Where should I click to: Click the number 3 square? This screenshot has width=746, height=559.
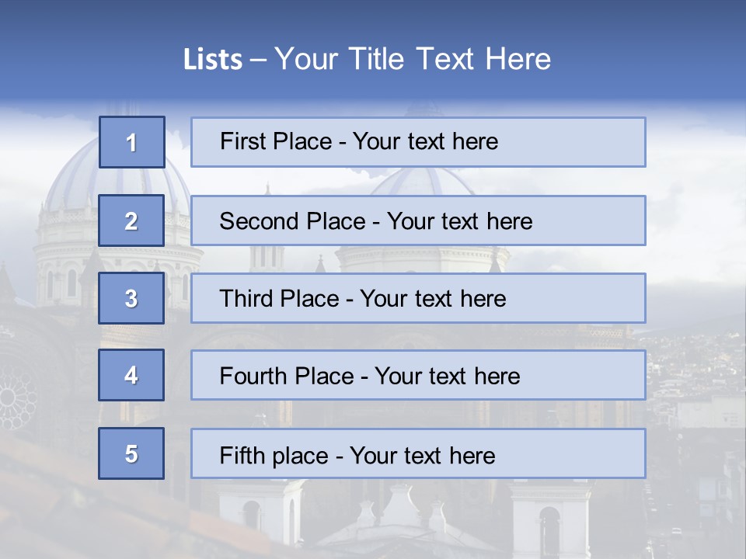(x=131, y=298)
